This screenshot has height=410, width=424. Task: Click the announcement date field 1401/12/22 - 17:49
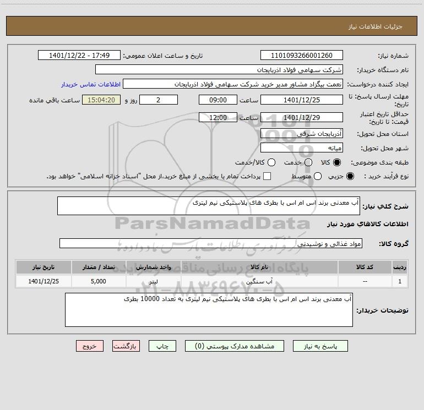tap(79, 56)
